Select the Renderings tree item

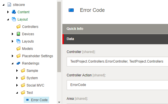31,63
